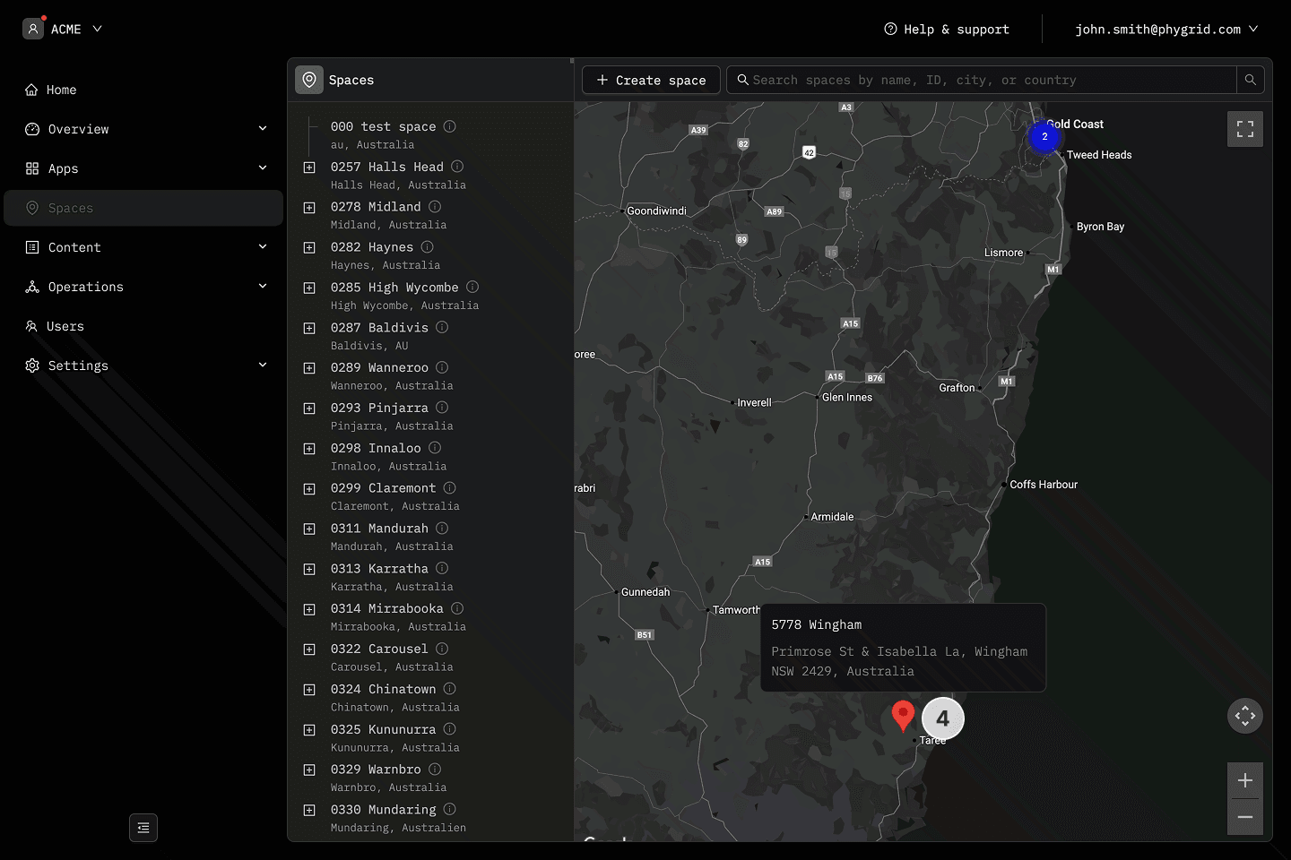This screenshot has width=1291, height=860.
Task: Open john.smith account menu
Action: point(1165,29)
